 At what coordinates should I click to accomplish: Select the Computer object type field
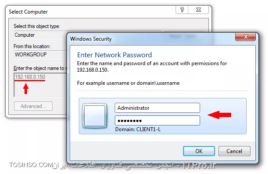(x=40, y=35)
